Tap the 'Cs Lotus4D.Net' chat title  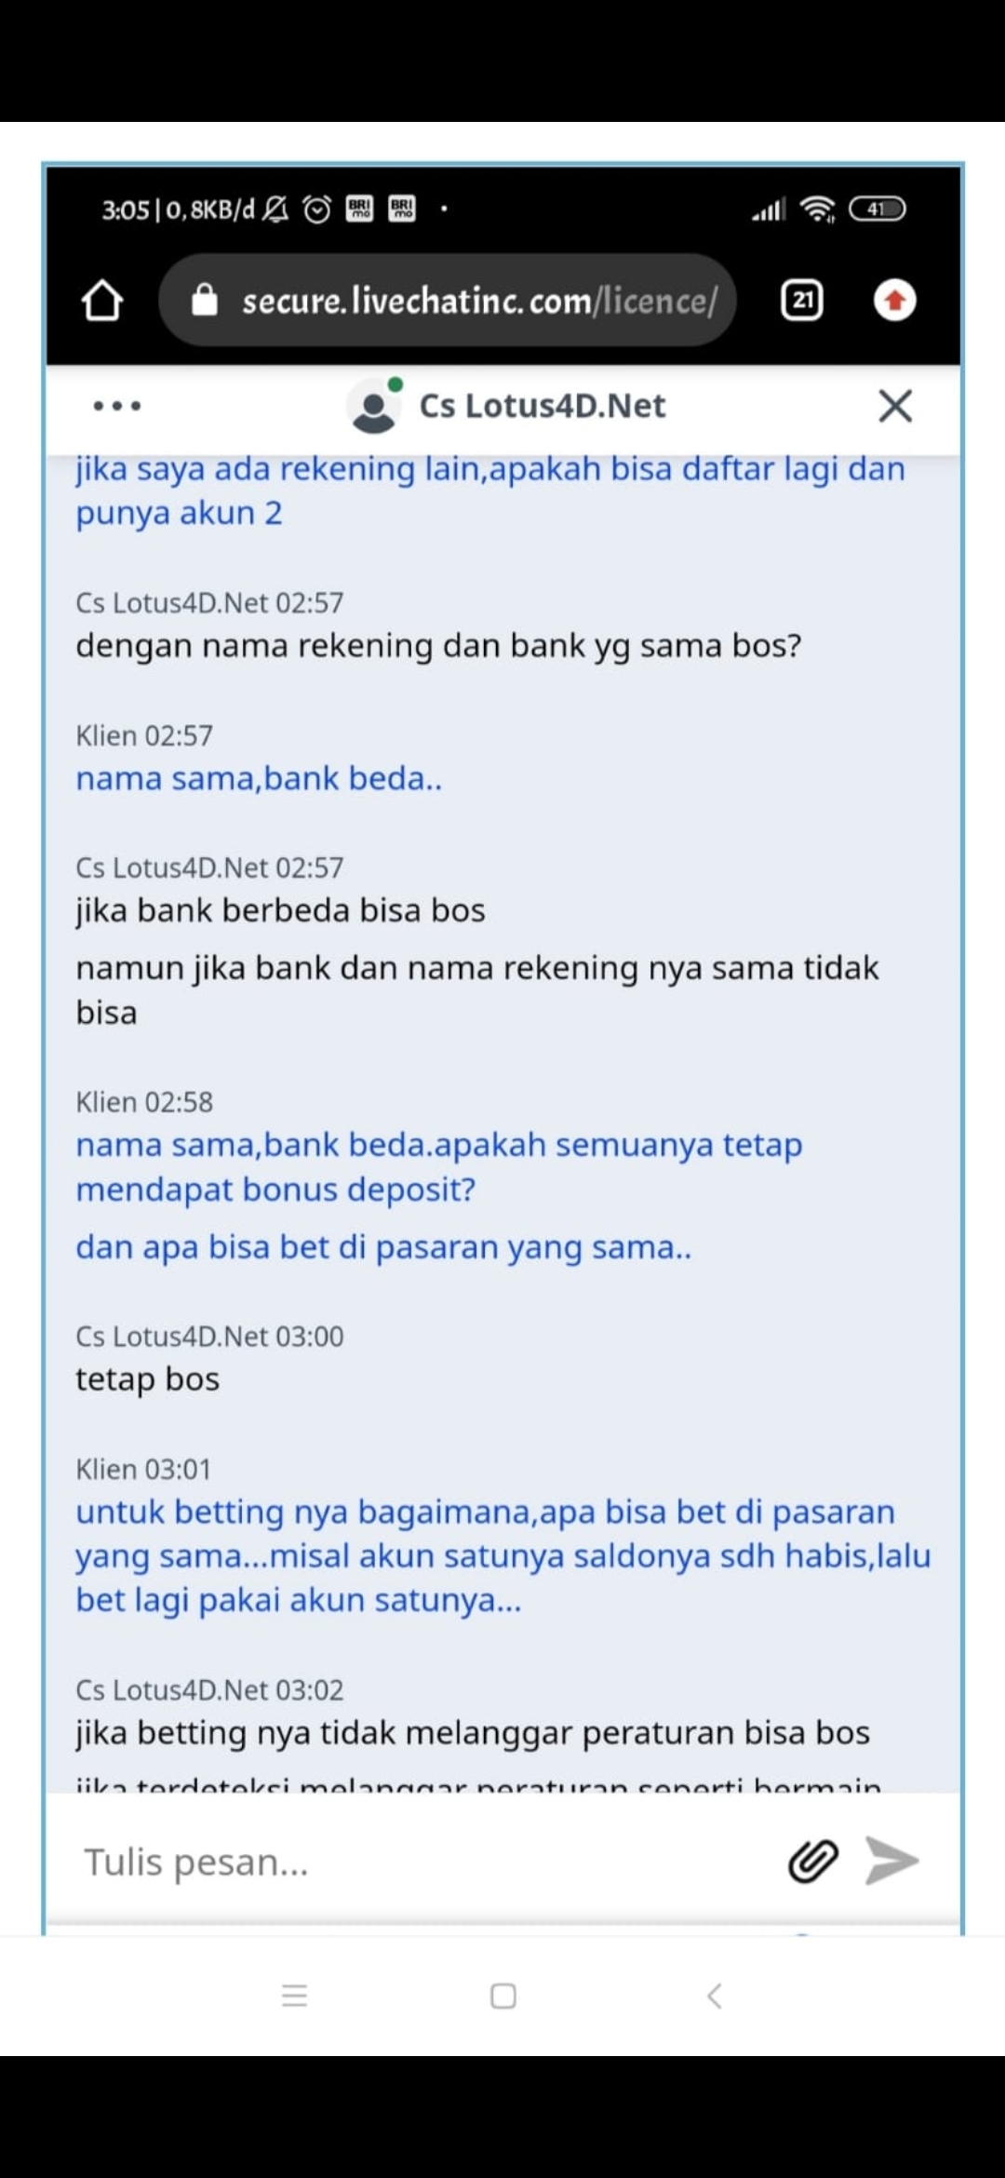543,406
